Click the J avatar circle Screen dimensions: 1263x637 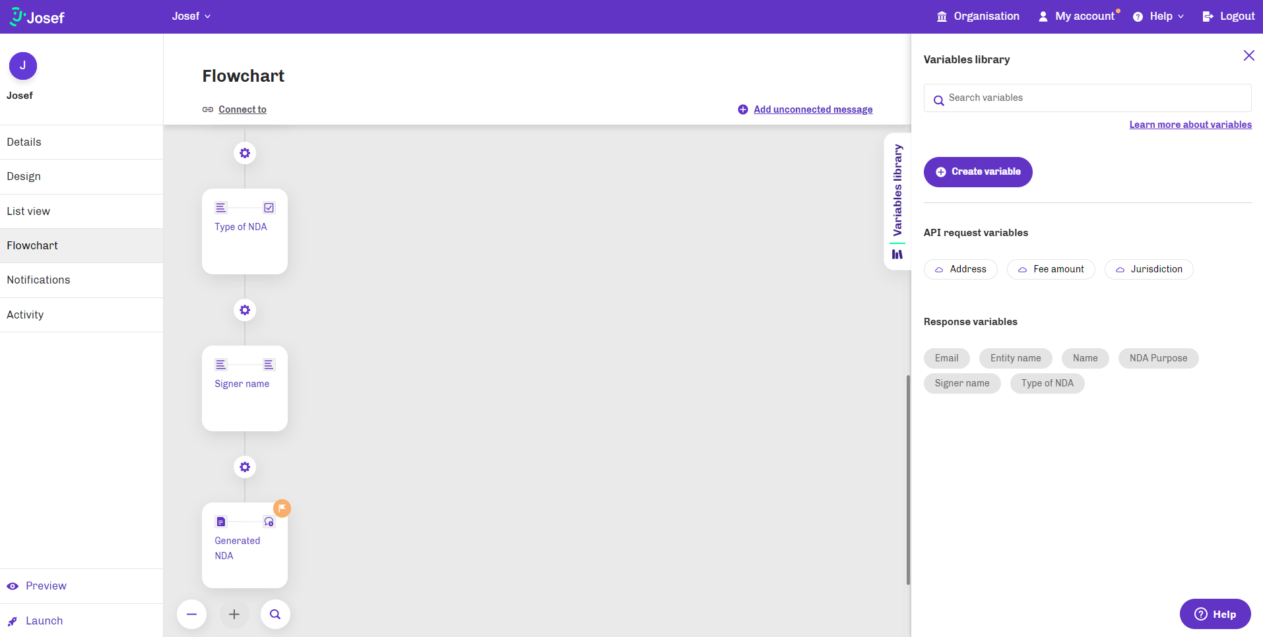coord(23,66)
